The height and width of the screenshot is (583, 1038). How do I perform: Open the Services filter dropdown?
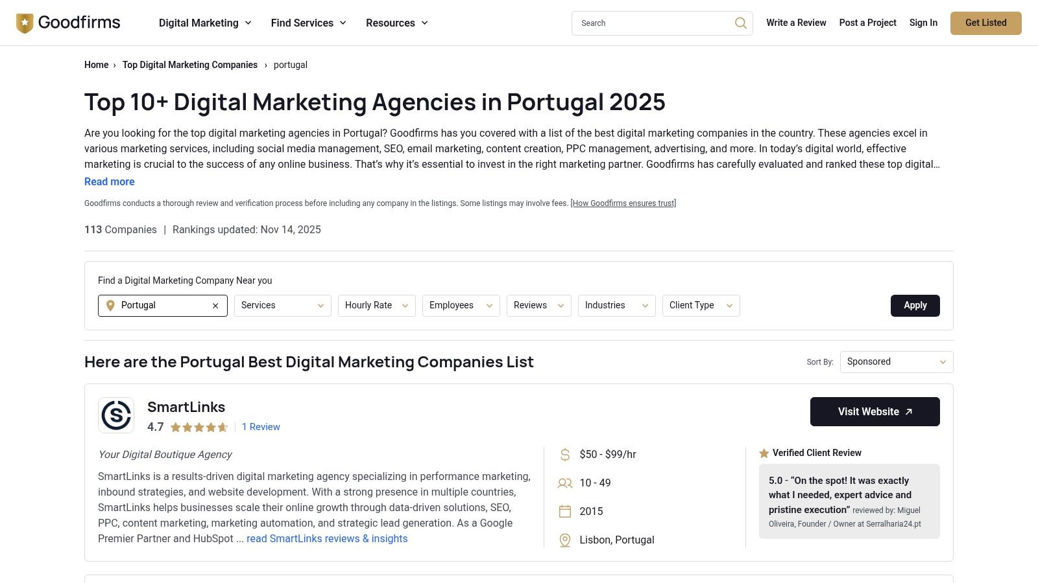282,305
